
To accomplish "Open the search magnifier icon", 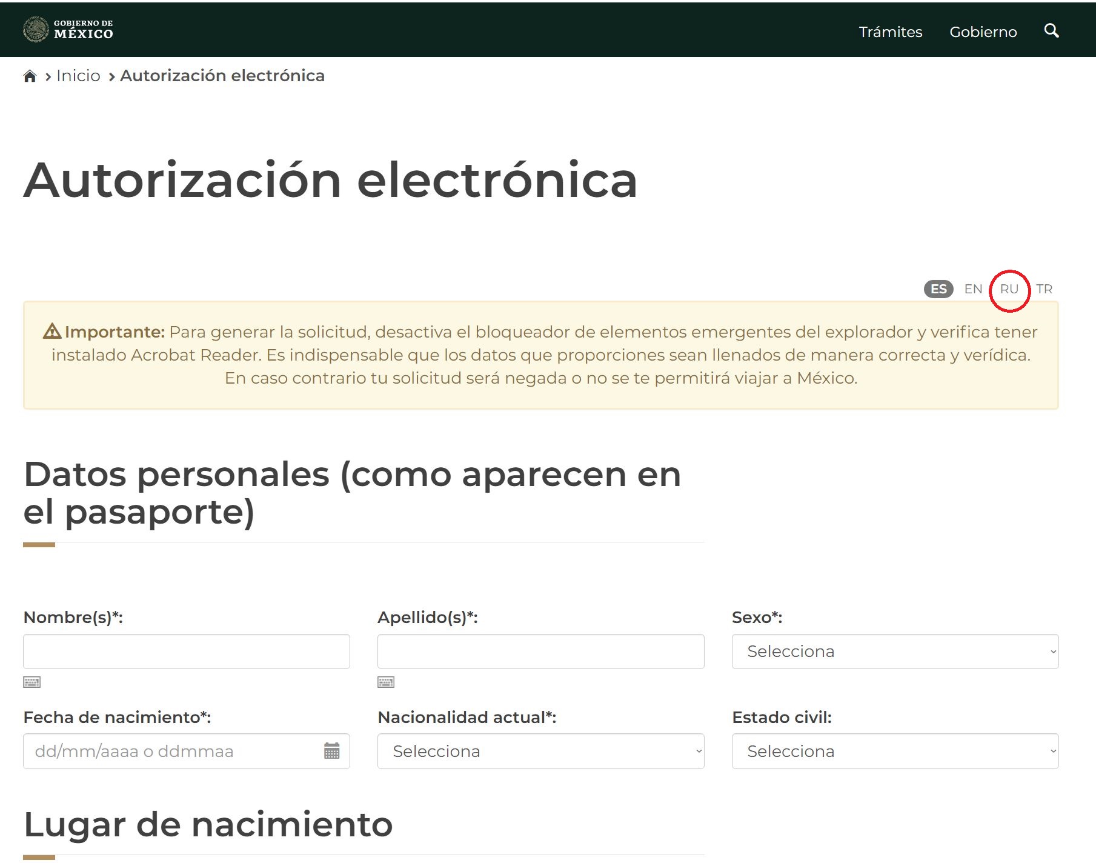I will pos(1051,31).
